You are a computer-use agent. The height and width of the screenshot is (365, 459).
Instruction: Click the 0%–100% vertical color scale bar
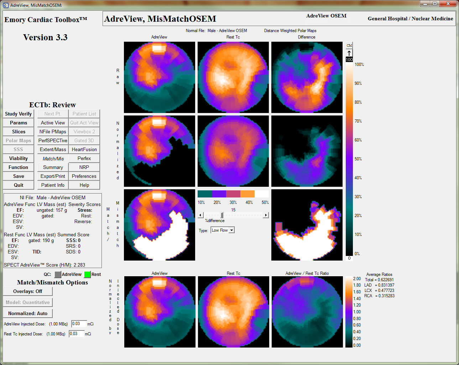click(349, 159)
